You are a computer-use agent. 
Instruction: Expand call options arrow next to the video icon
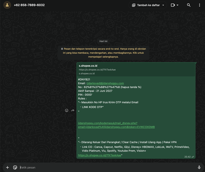pyautogui.click(x=178, y=5)
